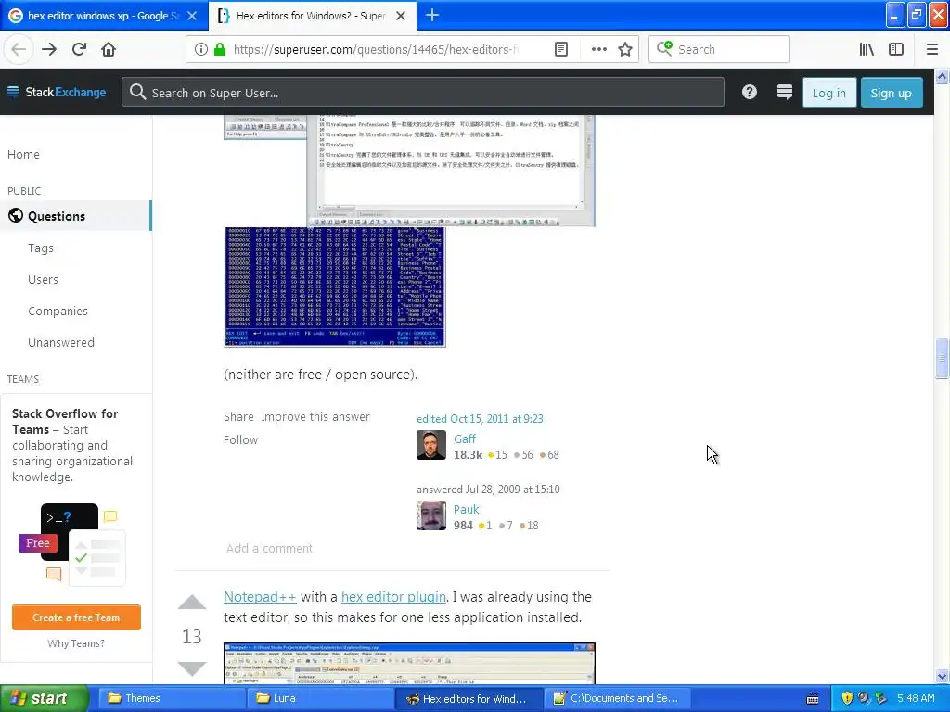Go back with the browser back arrow
Viewport: 950px width, 712px height.
coord(19,49)
